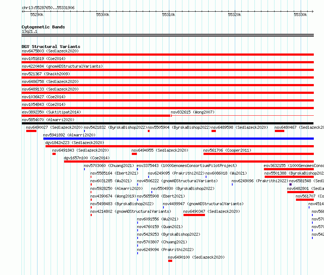Click nsv5703807 (Chuang2021) label
Image resolution: width=324 pixels, height=275 pixels.
pos(162,242)
